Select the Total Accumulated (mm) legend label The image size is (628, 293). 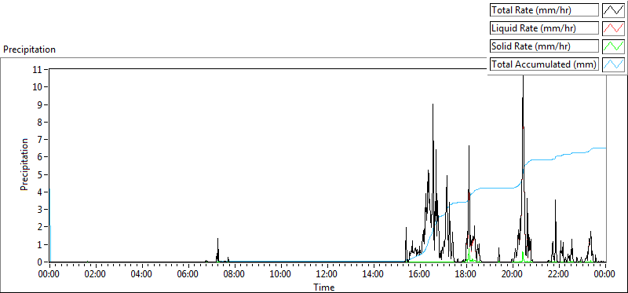[544, 64]
